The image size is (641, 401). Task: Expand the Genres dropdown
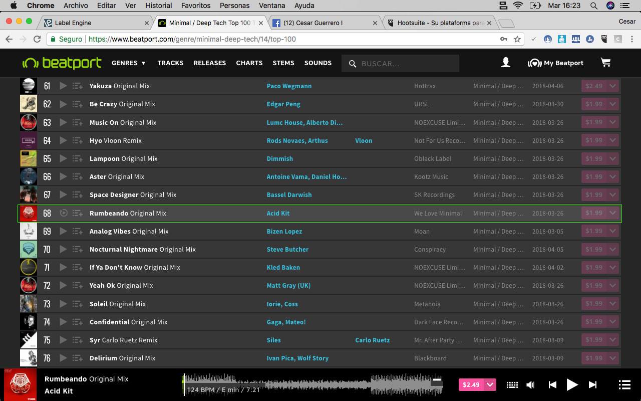pyautogui.click(x=129, y=63)
